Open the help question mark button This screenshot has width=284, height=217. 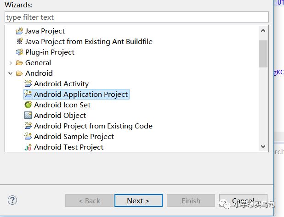coord(12,200)
